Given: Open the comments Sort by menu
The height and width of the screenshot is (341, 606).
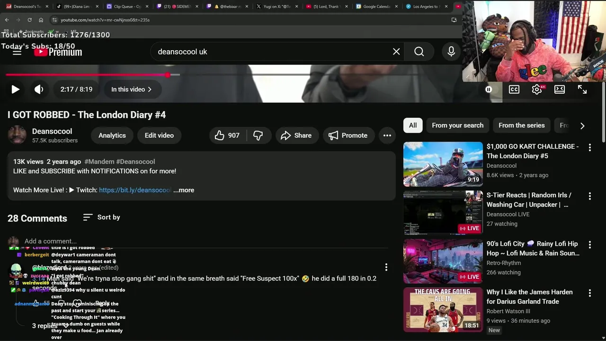Looking at the screenshot, I should pos(101,217).
